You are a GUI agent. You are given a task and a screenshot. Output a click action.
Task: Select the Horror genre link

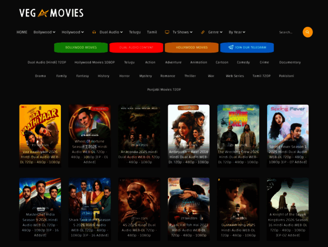pos(124,76)
